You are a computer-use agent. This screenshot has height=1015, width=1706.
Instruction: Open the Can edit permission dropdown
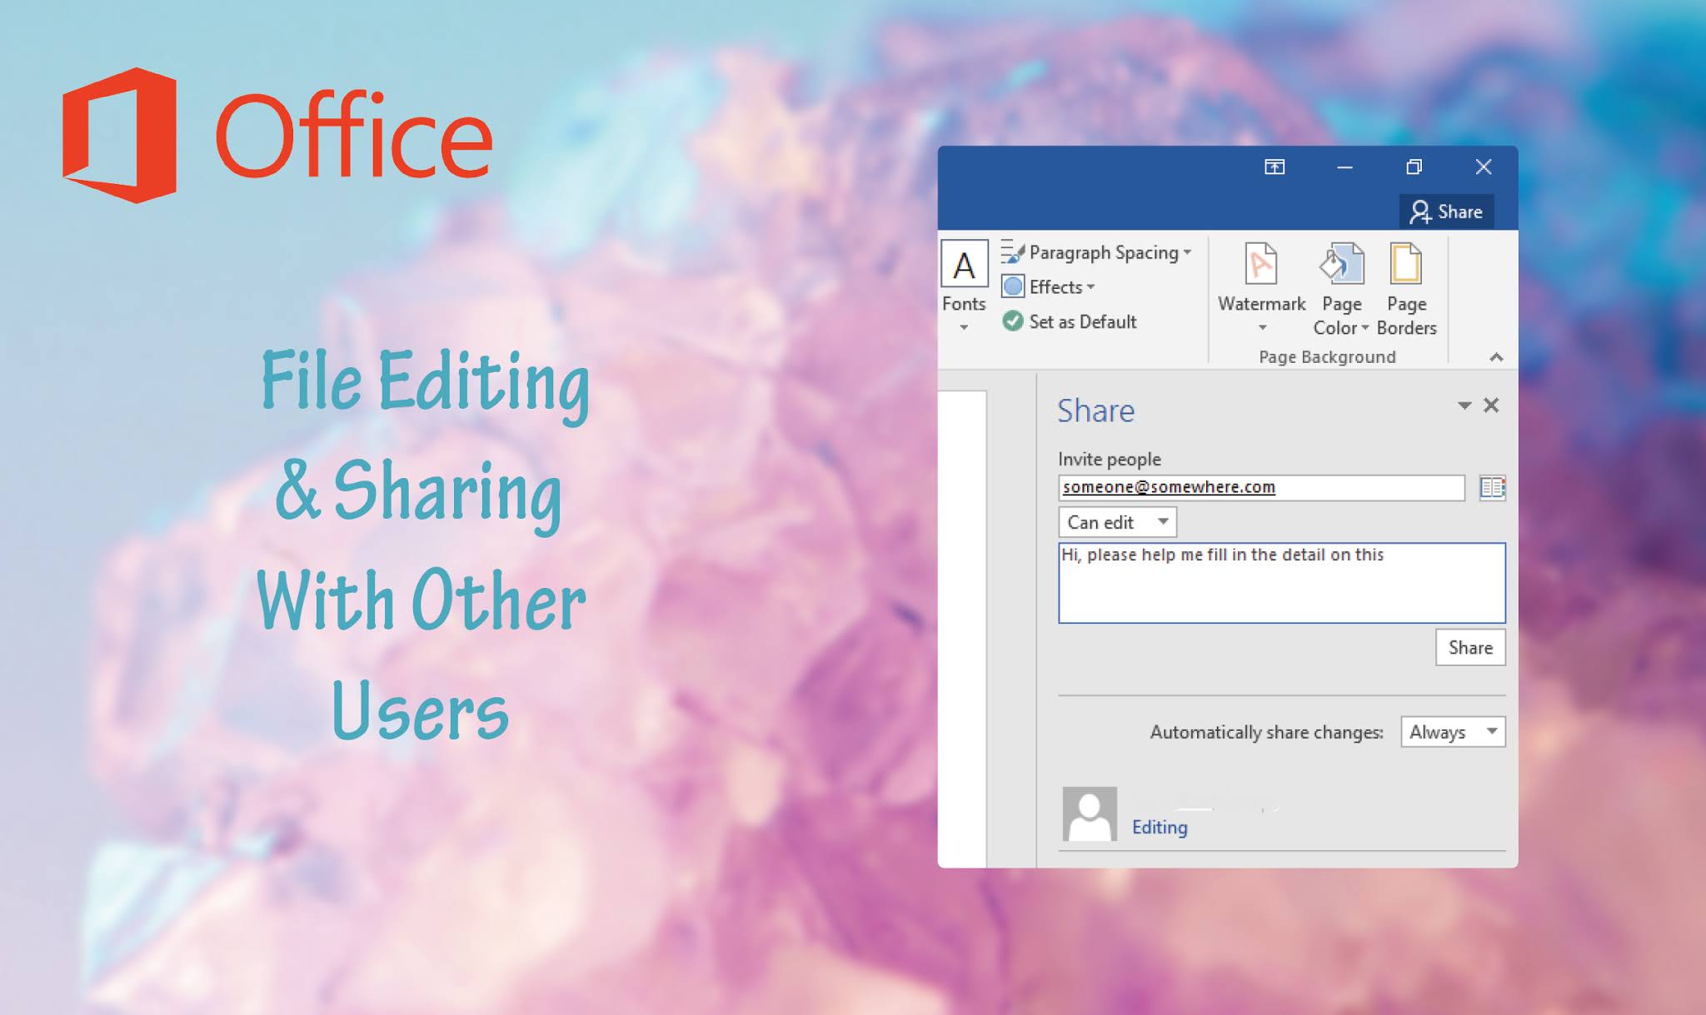coord(1117,522)
